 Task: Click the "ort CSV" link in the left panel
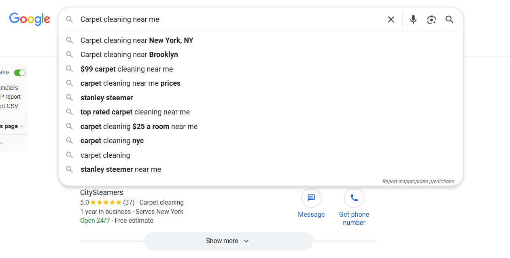point(9,106)
